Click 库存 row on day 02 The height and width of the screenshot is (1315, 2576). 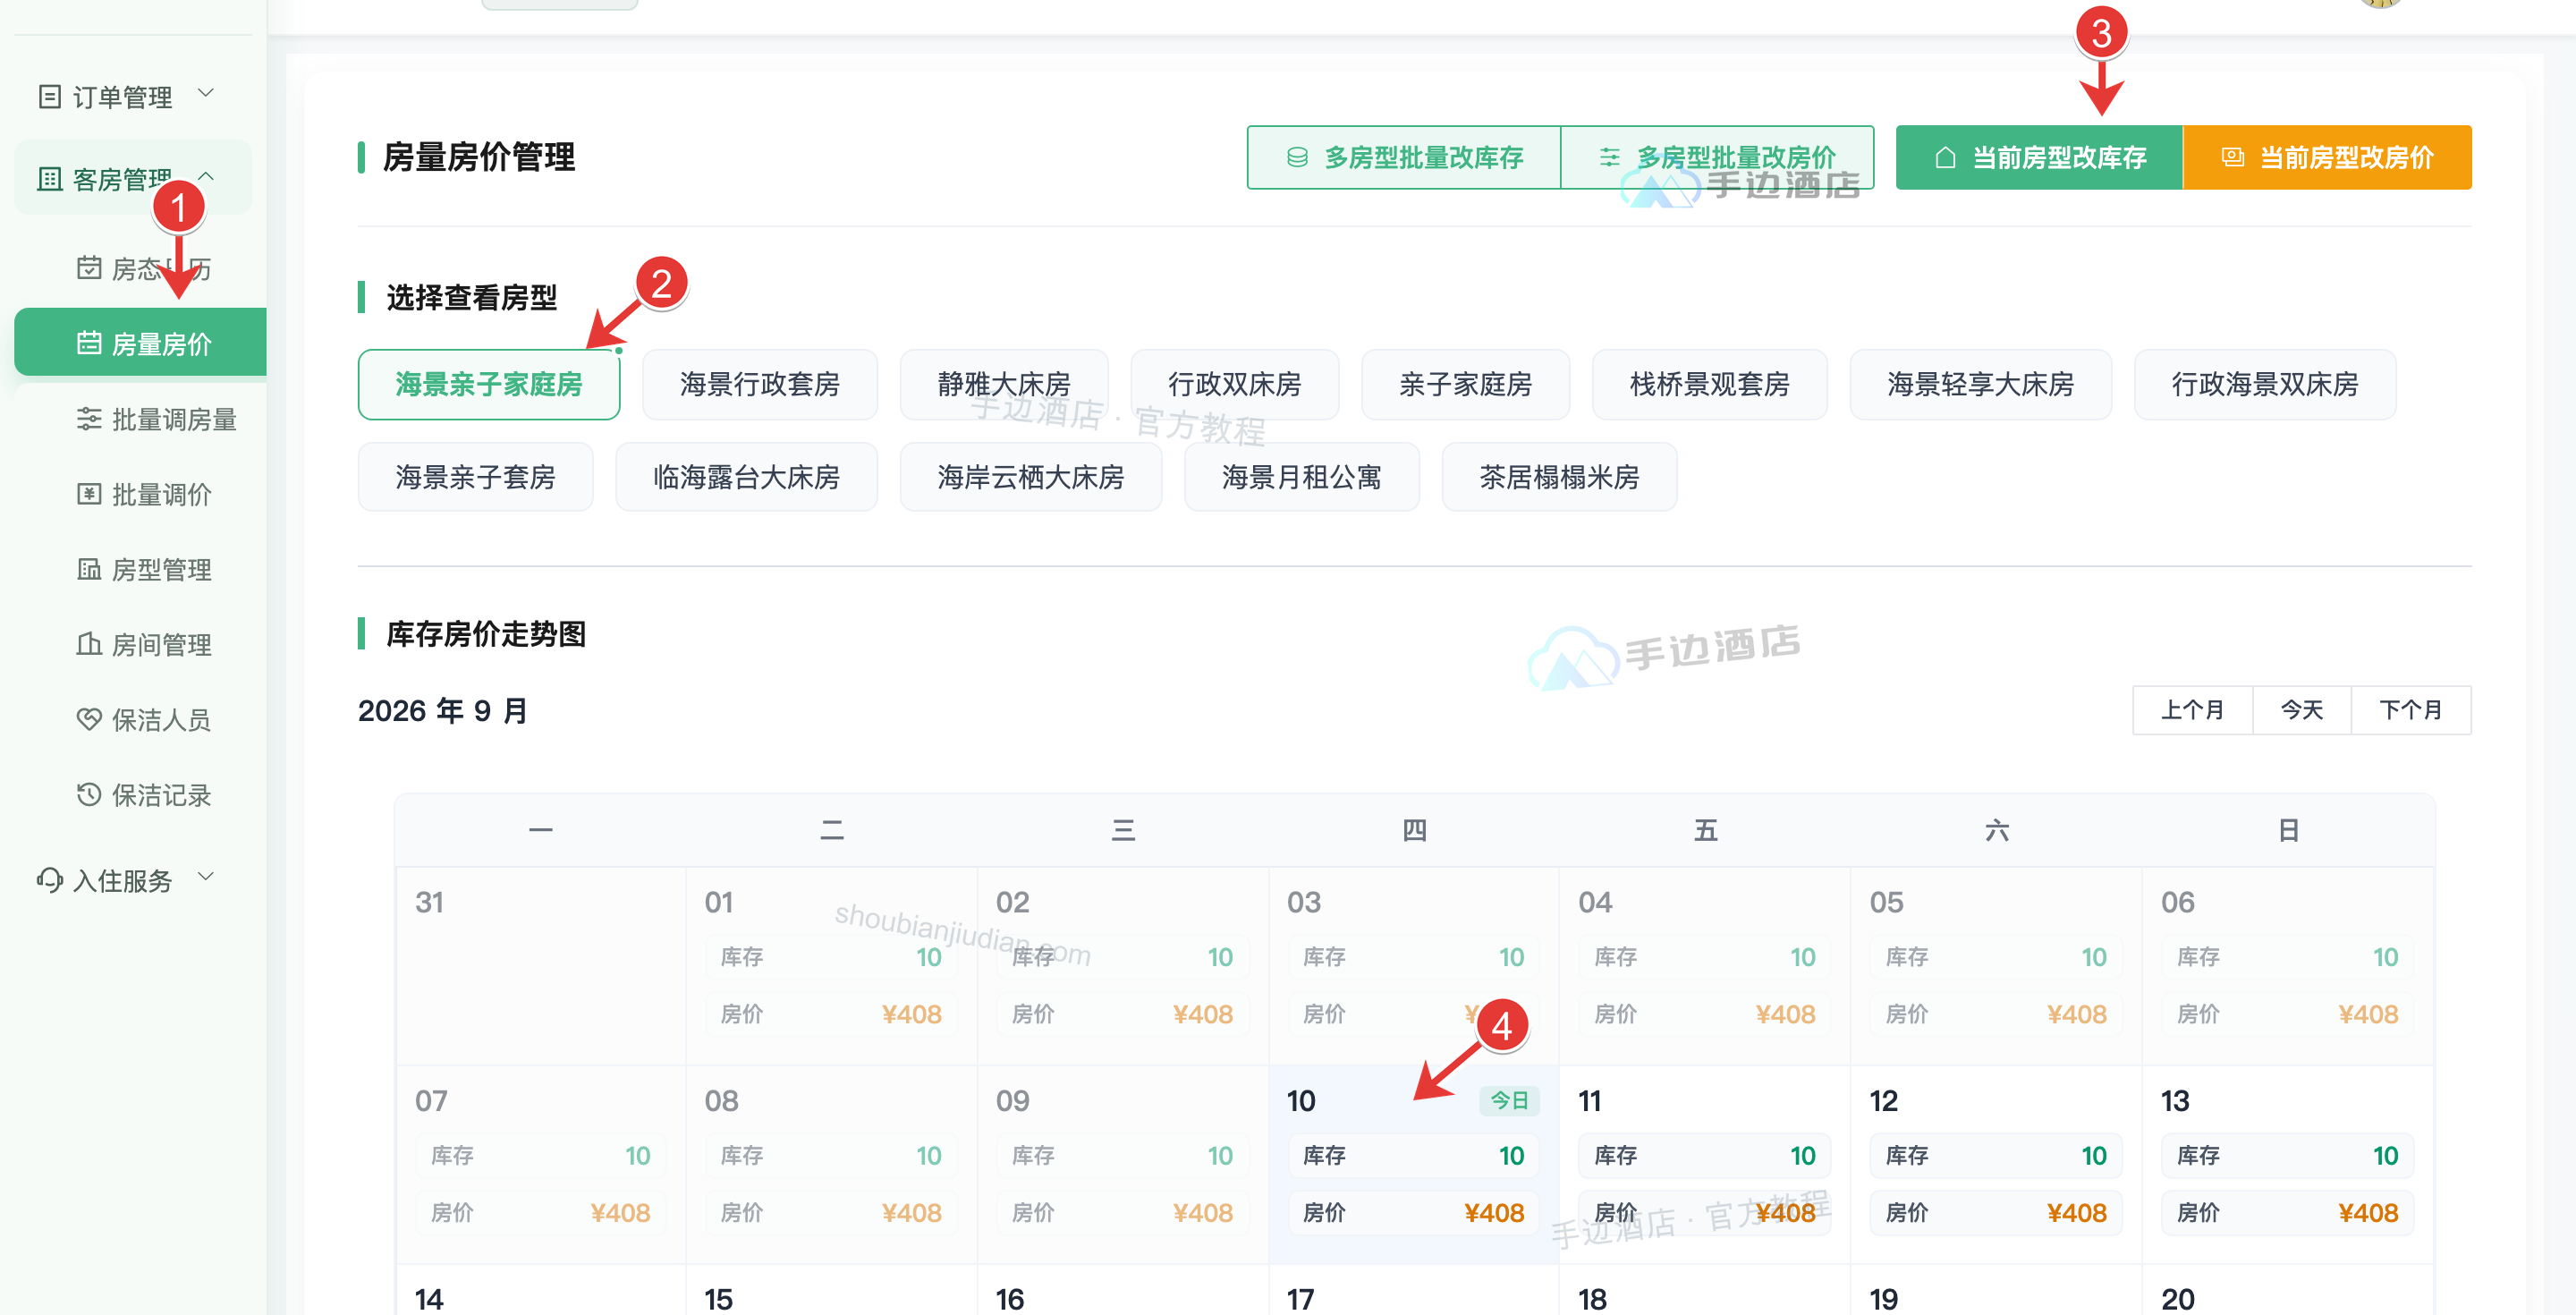pyautogui.click(x=1122, y=957)
